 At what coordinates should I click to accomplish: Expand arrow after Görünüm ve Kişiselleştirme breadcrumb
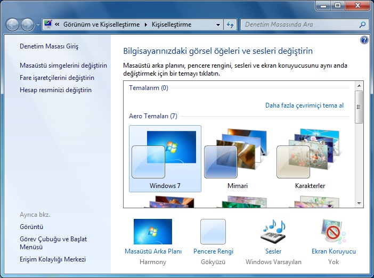coord(146,24)
